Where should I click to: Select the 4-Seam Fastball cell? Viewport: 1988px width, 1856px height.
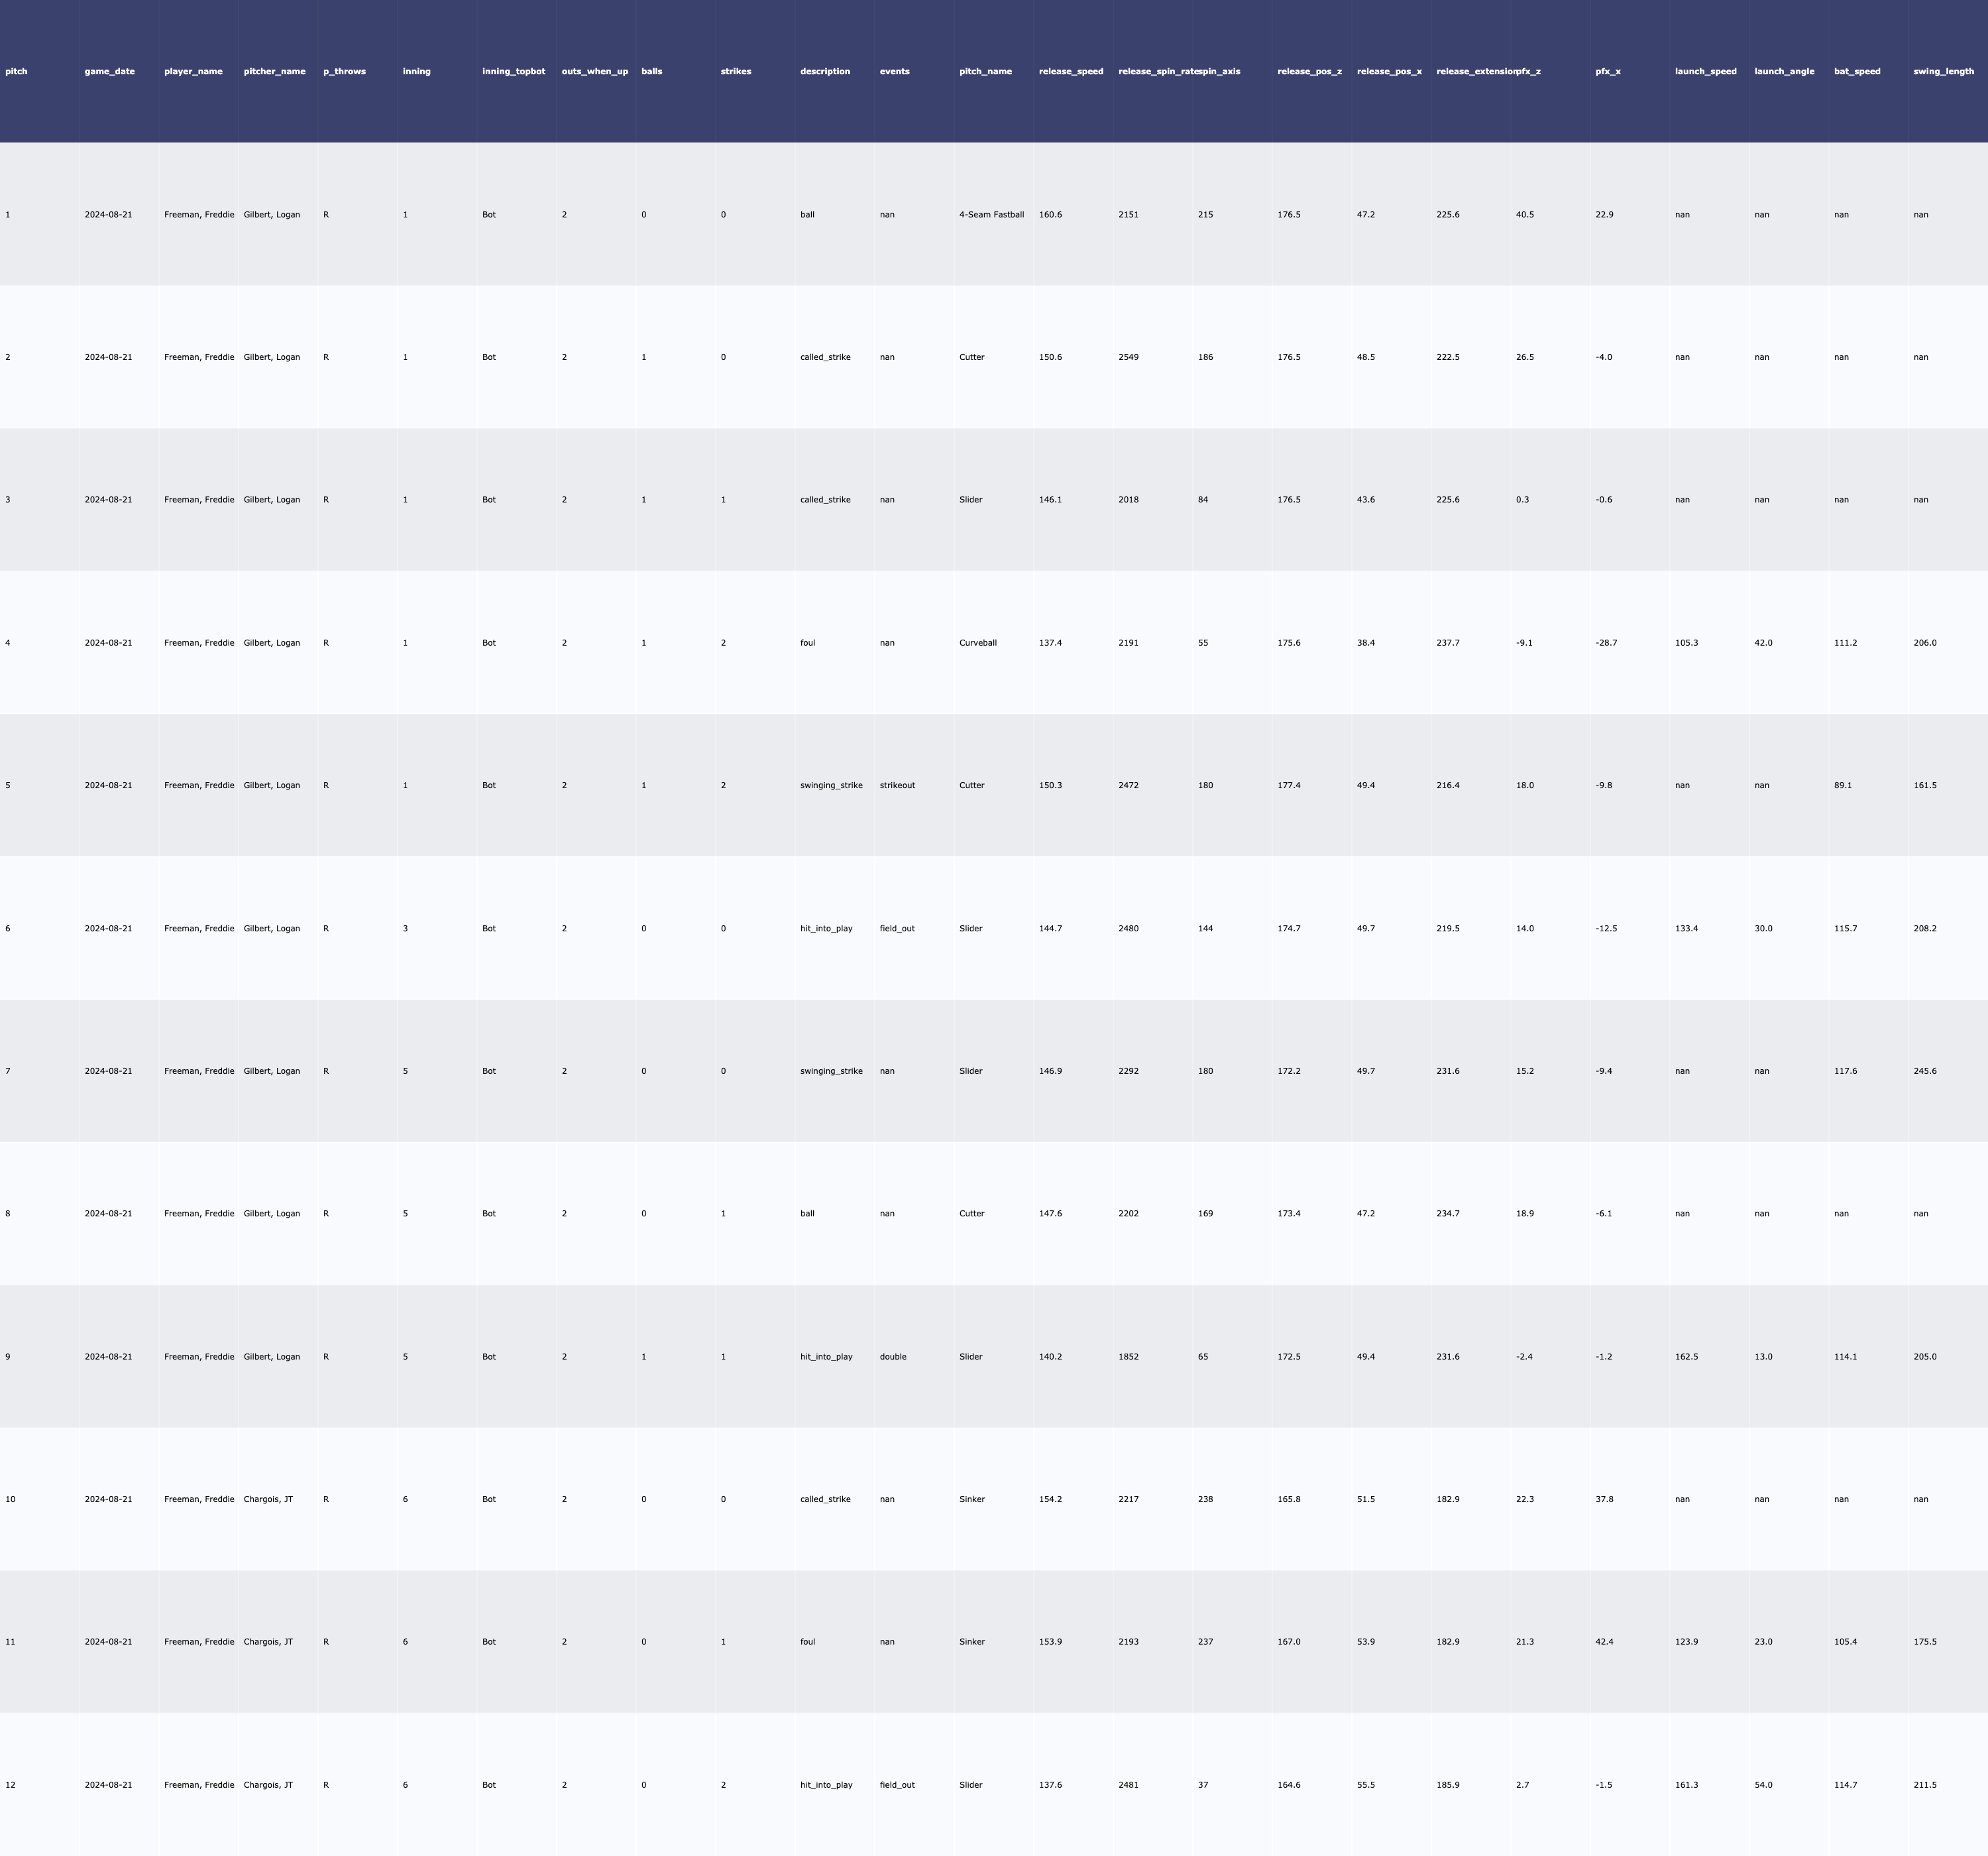(991, 214)
